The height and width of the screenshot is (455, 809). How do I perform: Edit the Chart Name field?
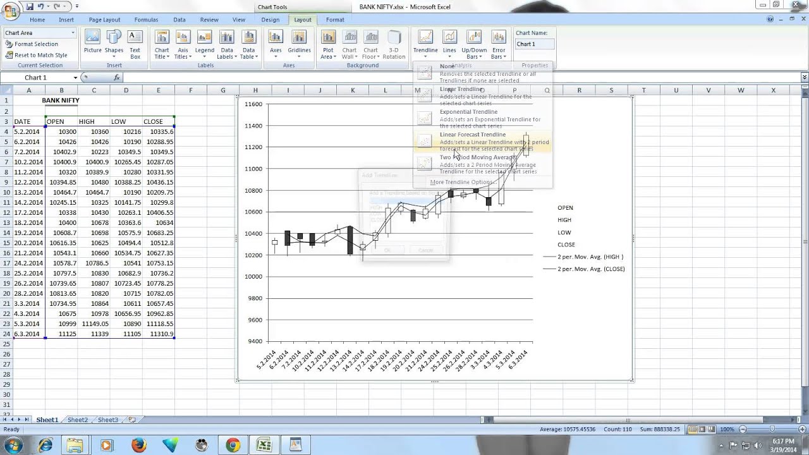pyautogui.click(x=535, y=44)
